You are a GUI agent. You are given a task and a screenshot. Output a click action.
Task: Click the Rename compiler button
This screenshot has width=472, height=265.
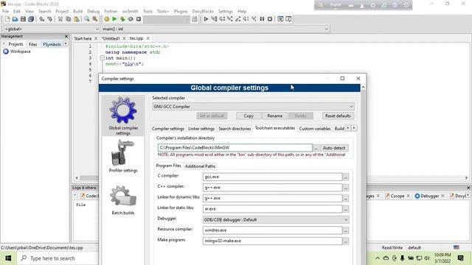click(275, 116)
